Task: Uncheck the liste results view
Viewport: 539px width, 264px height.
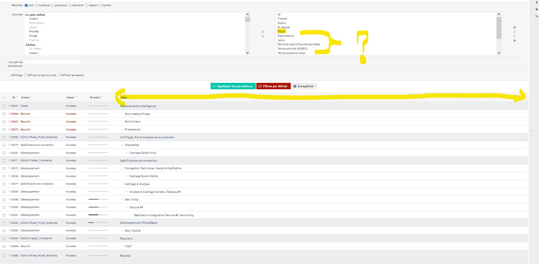Action: (26, 5)
